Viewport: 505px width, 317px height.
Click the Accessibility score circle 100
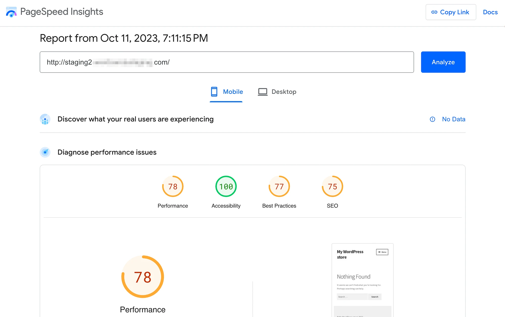pos(226,187)
